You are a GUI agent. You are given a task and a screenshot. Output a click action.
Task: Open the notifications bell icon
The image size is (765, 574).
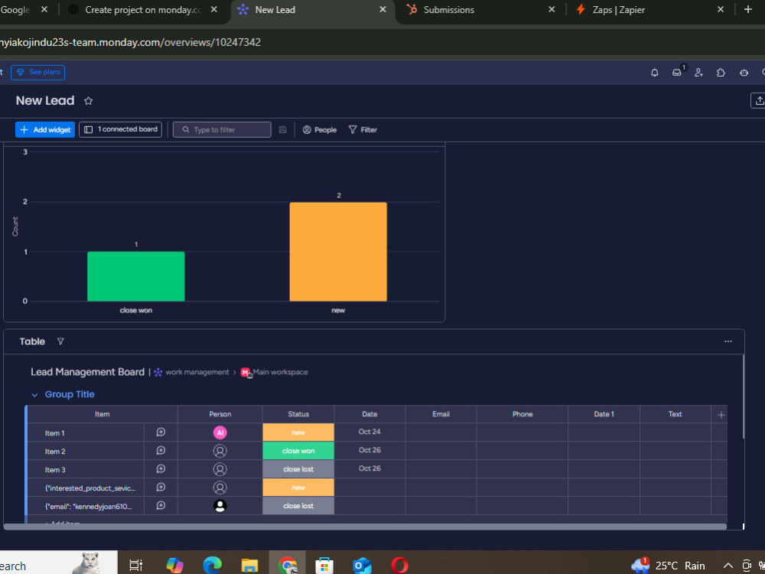[x=654, y=73]
